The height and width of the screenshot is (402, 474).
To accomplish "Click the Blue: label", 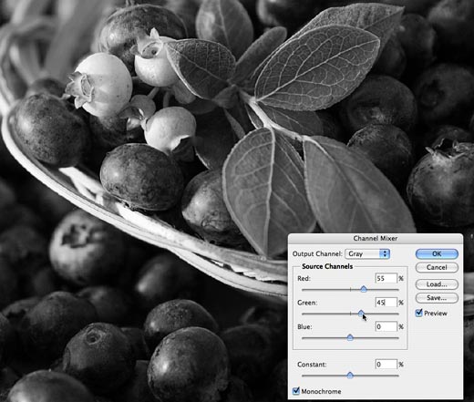I will pos(304,327).
